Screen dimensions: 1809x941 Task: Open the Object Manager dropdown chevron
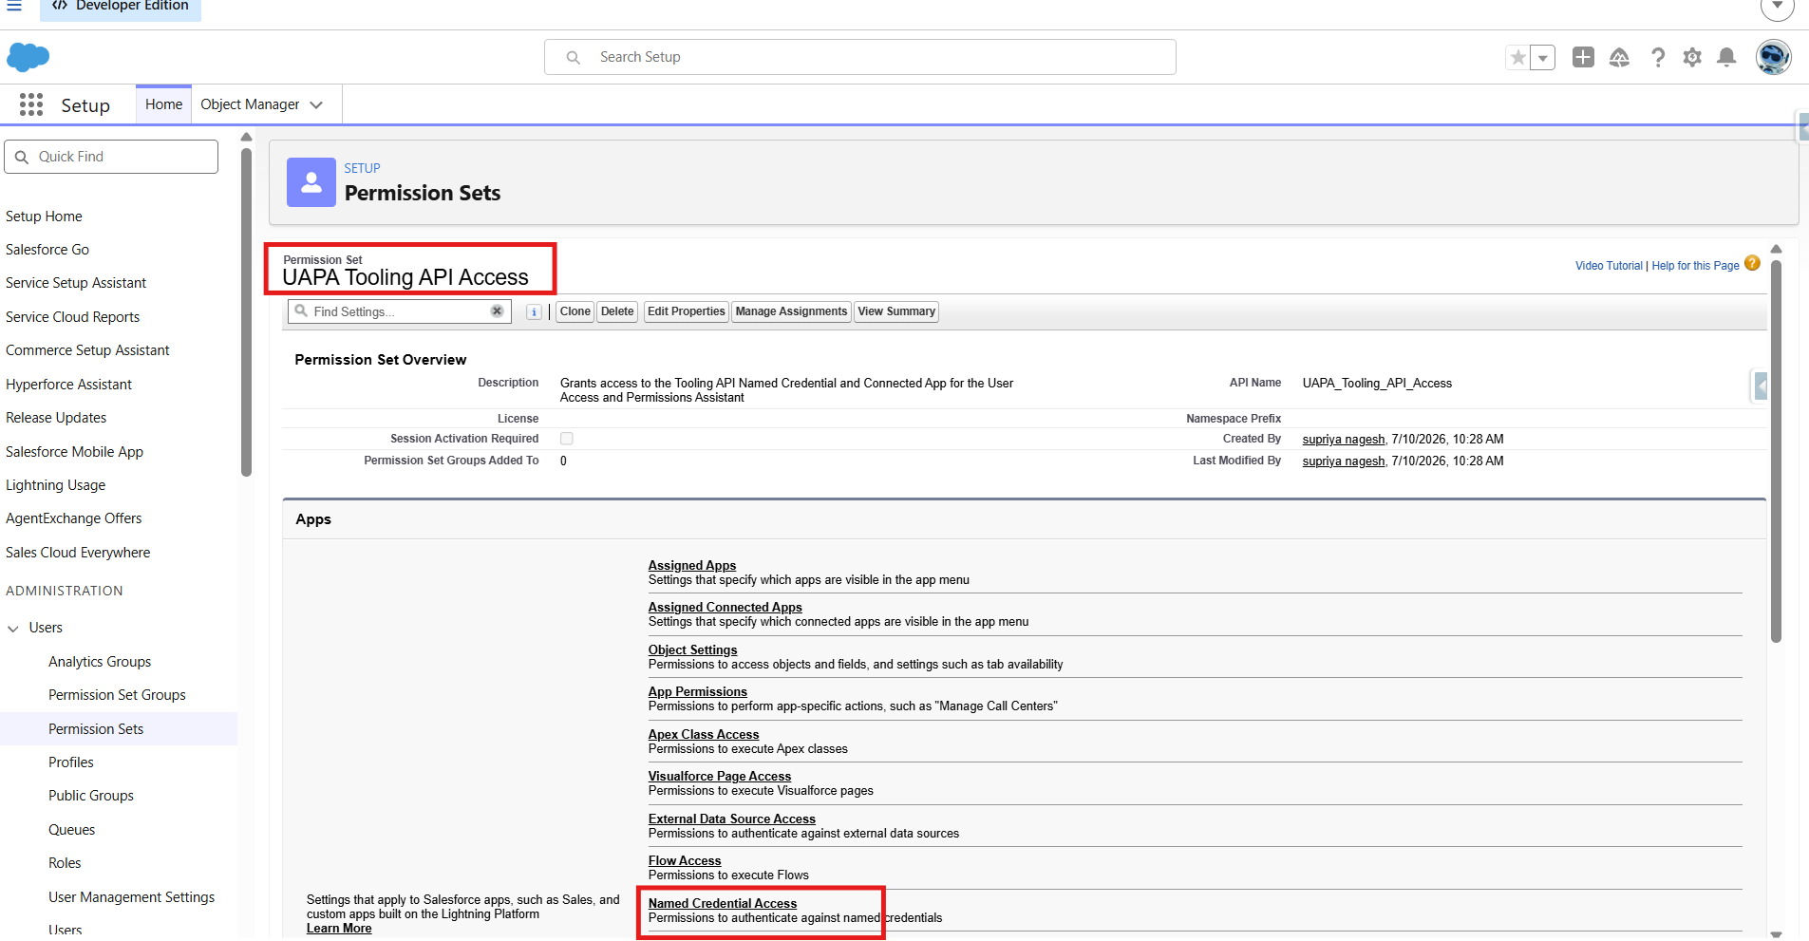[x=316, y=104]
